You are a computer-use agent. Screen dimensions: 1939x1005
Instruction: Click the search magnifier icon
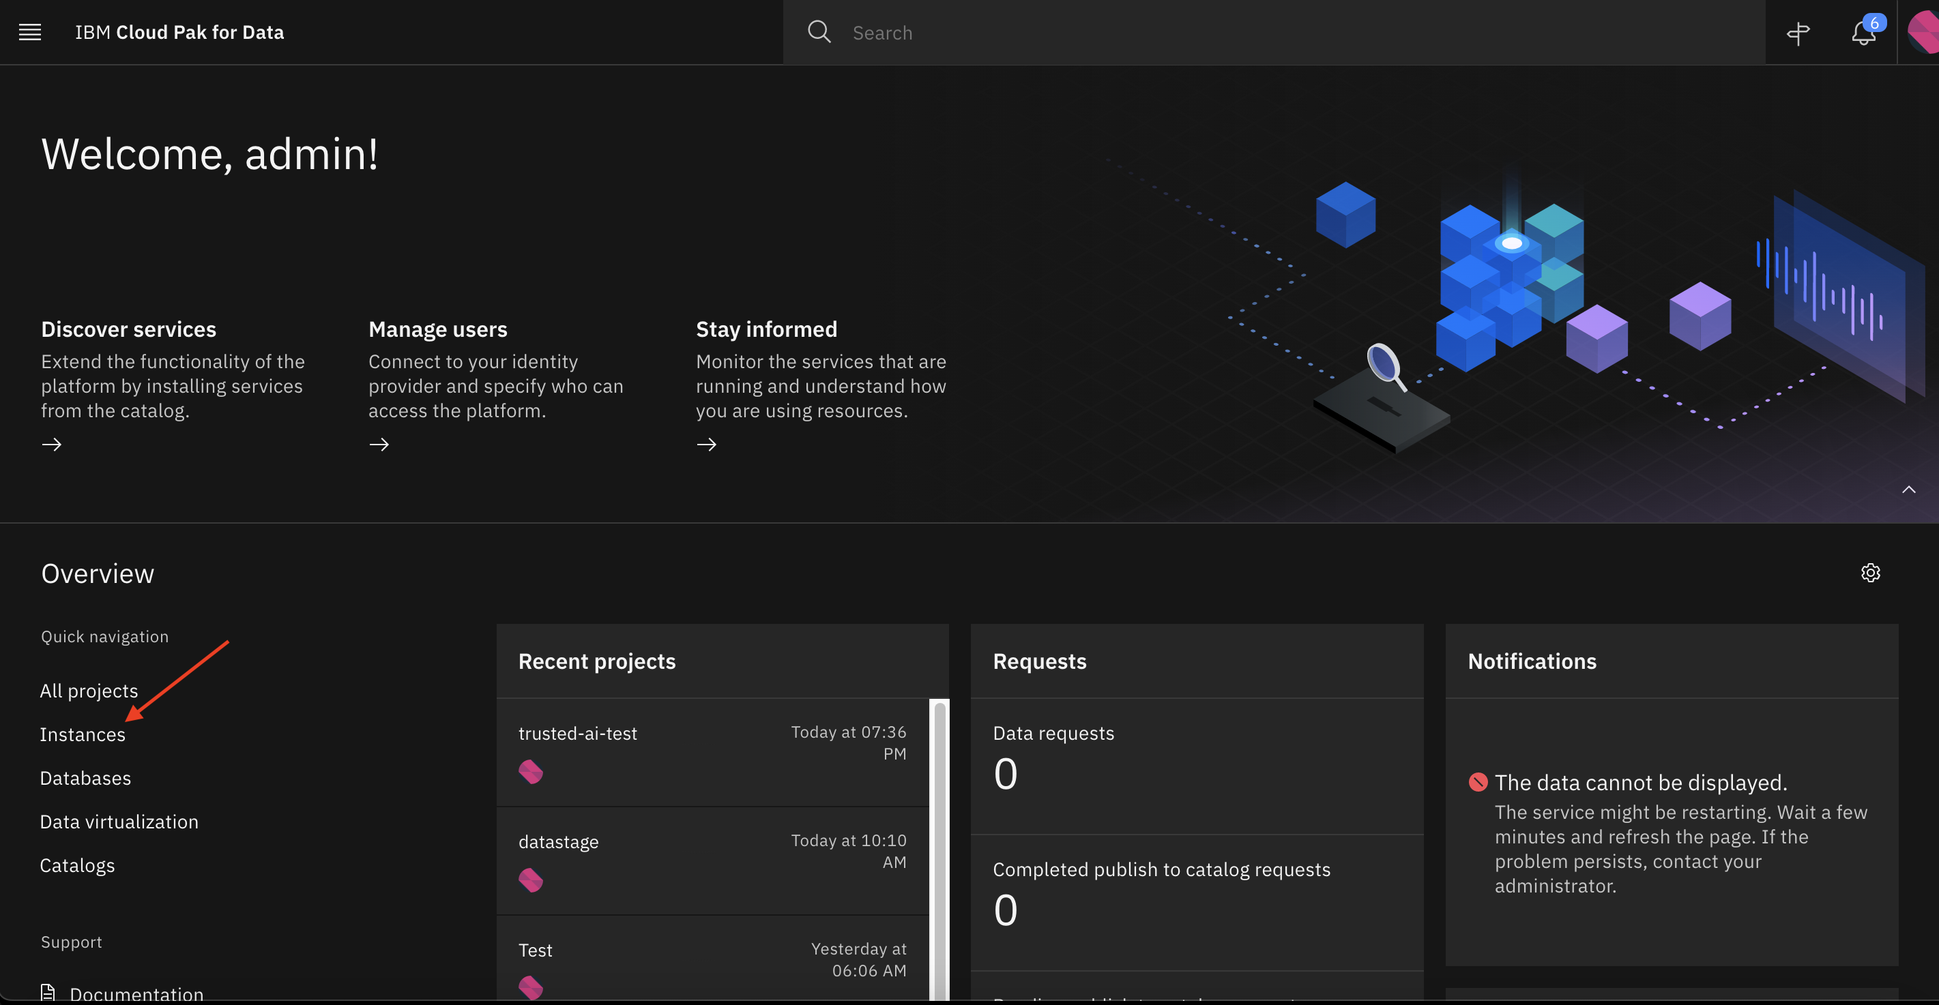coord(819,32)
